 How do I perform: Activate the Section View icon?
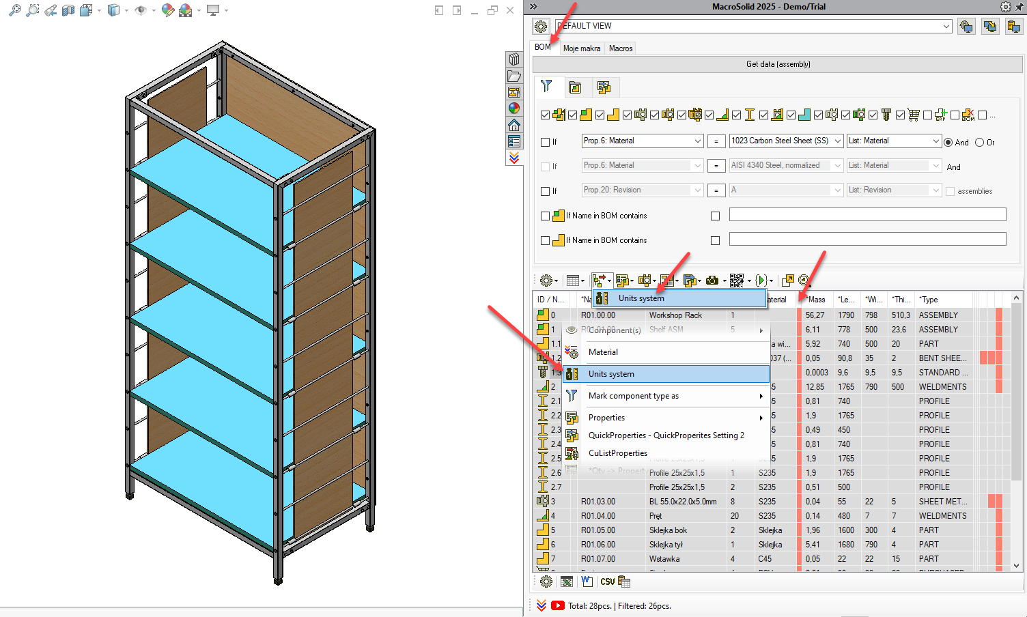click(68, 10)
